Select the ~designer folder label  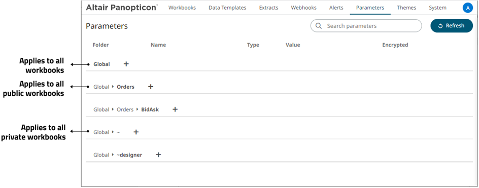[129, 155]
